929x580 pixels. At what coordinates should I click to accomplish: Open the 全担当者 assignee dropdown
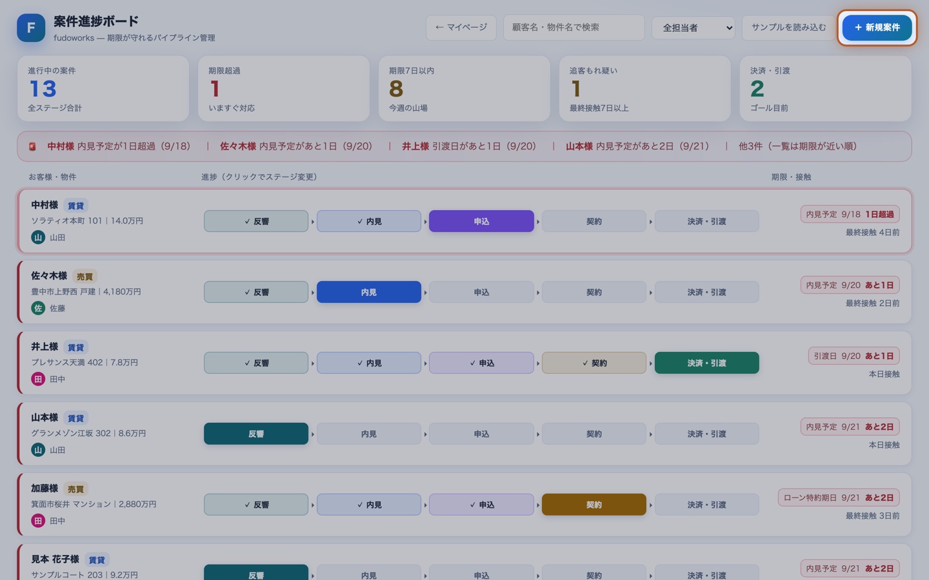click(694, 28)
